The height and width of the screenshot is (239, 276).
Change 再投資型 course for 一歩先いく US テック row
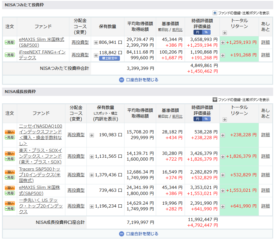(76, 206)
